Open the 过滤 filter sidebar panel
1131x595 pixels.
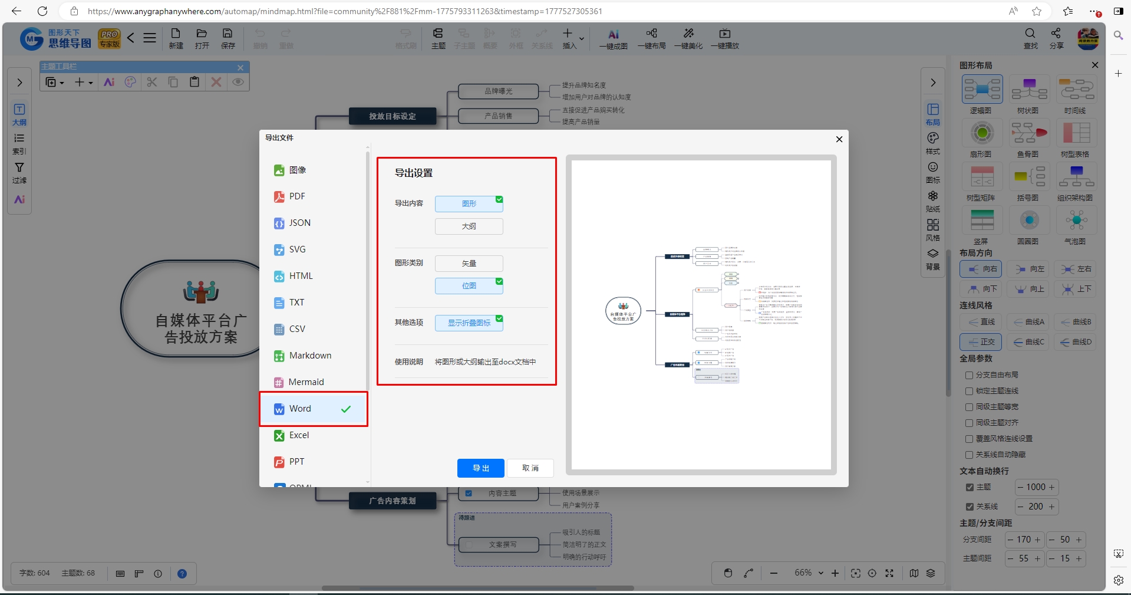[19, 173]
